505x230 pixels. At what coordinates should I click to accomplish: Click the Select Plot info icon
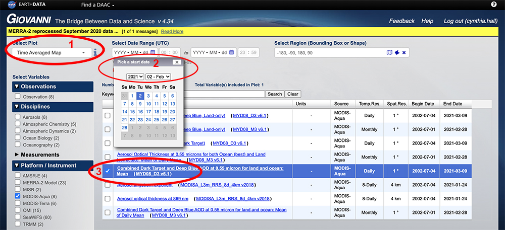(x=95, y=53)
